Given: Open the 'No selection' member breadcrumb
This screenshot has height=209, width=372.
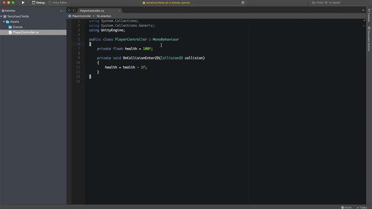Looking at the screenshot, I should tap(103, 16).
